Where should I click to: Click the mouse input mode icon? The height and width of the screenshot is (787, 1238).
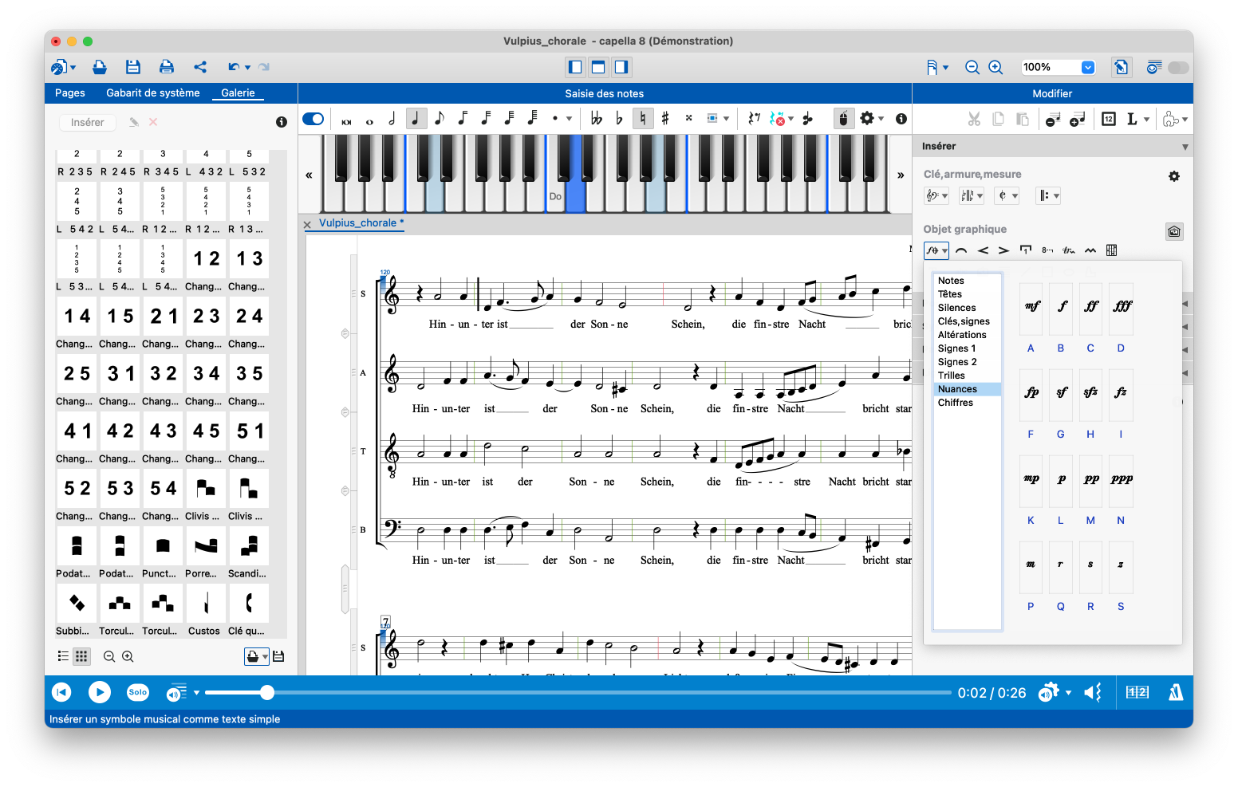844,119
